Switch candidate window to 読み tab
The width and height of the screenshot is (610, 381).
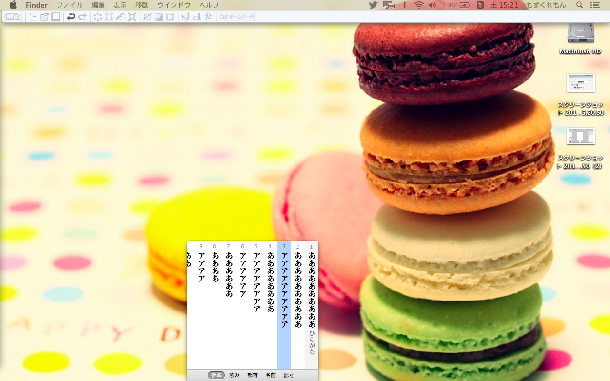click(234, 375)
